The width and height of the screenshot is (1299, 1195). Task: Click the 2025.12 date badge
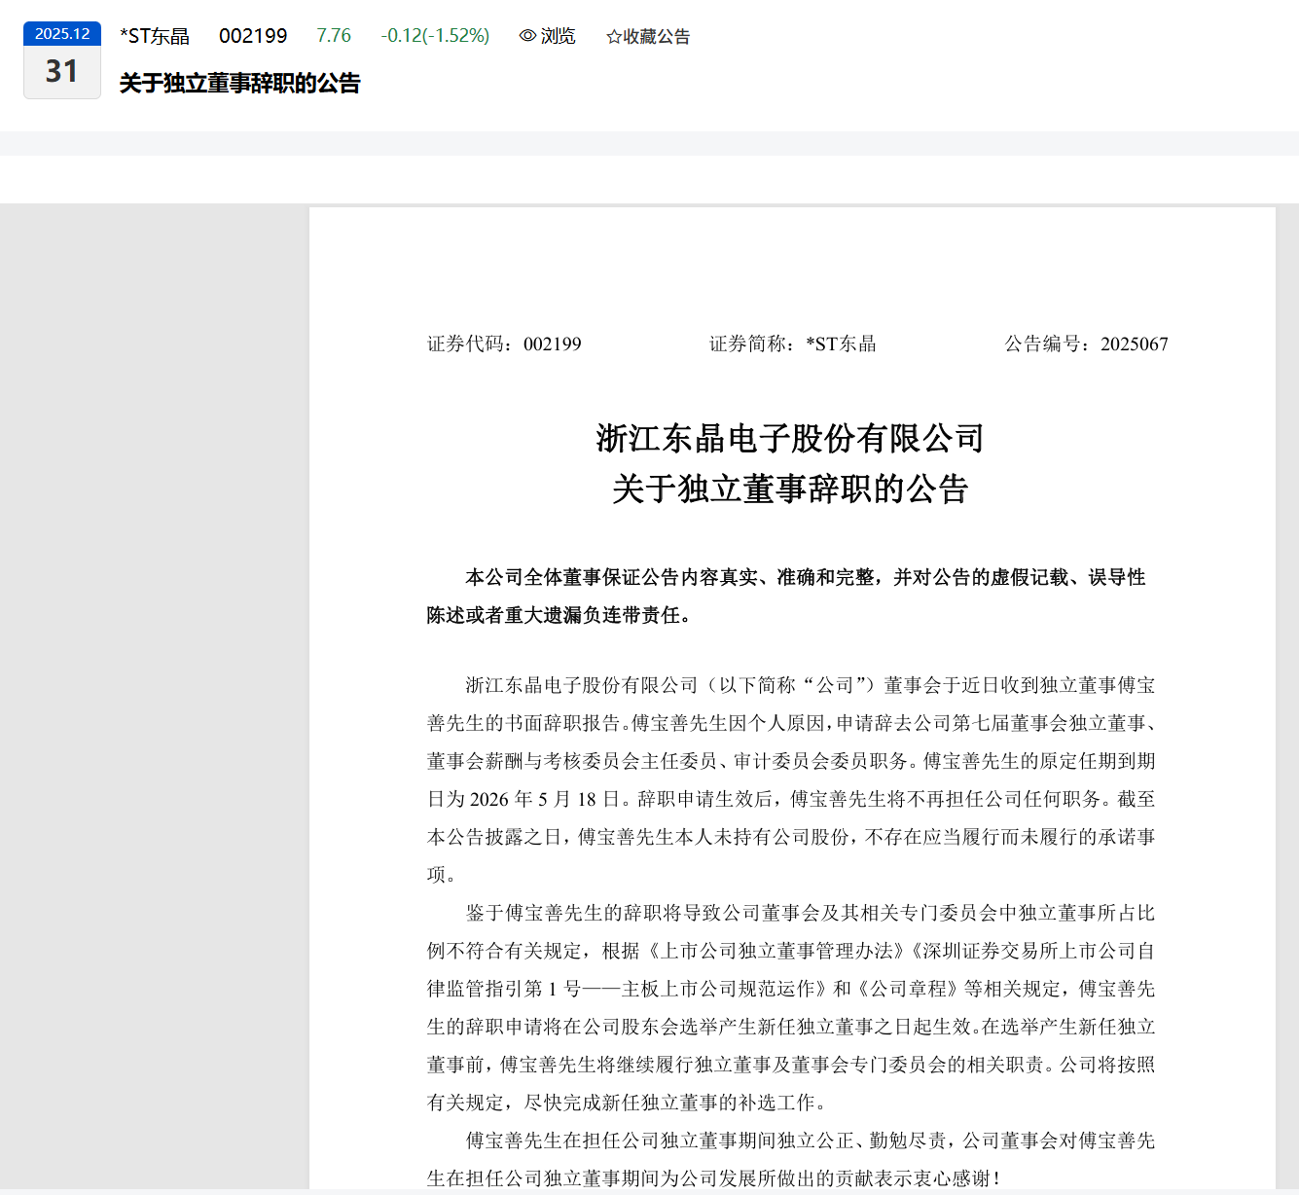[x=62, y=33]
